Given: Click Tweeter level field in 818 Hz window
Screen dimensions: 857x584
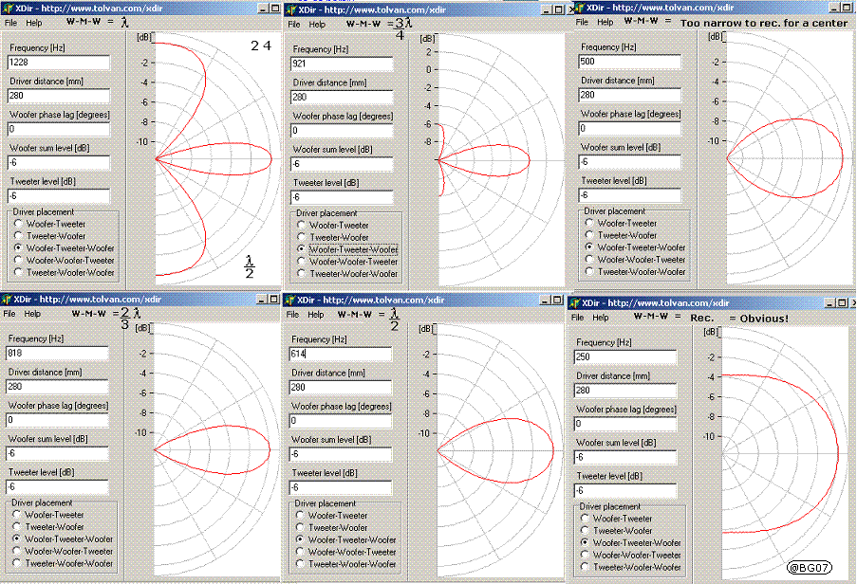Looking at the screenshot, I should (57, 487).
